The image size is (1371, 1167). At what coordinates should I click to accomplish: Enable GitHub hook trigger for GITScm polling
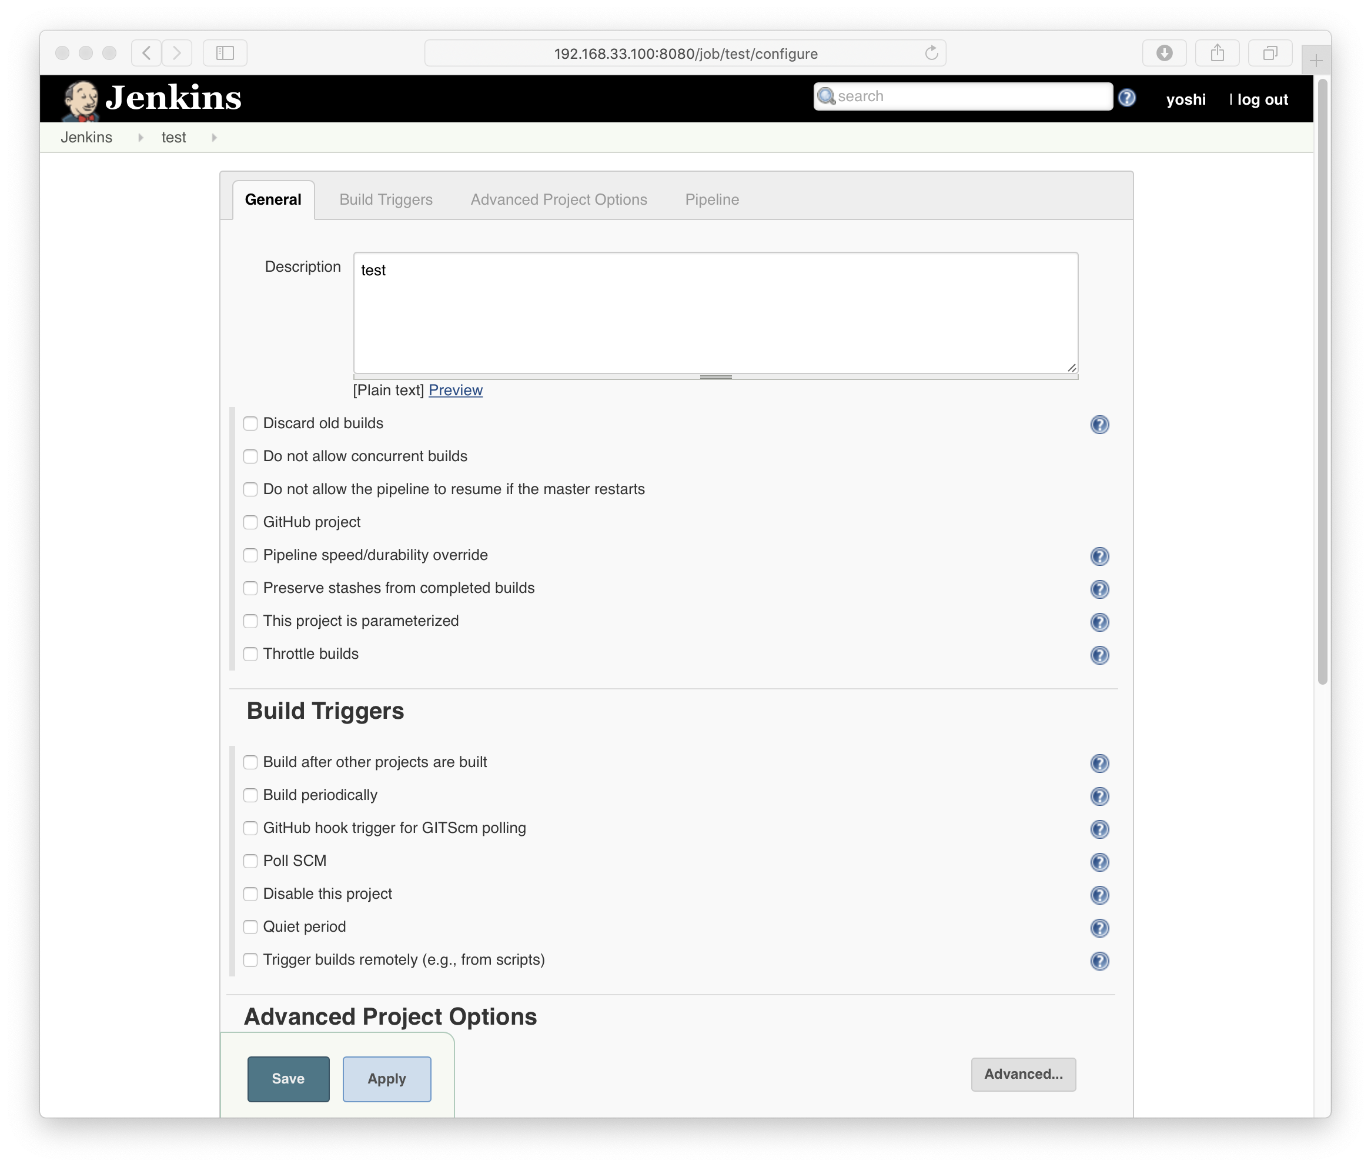point(250,828)
